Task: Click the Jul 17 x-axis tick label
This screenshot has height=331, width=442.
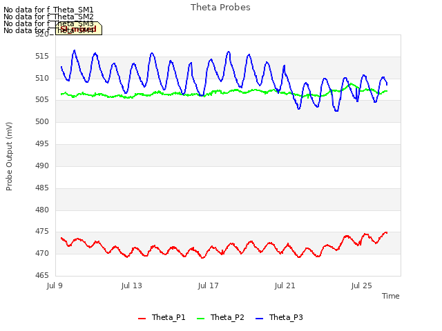Action: 209,285
